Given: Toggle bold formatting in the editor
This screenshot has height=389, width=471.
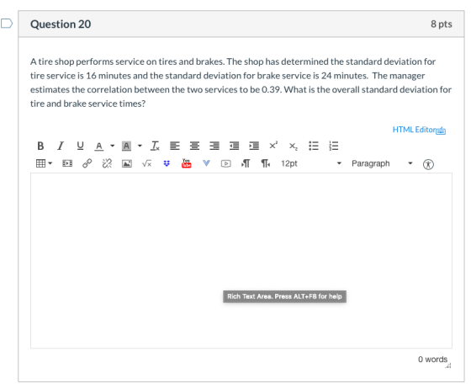Looking at the screenshot, I should coord(40,147).
